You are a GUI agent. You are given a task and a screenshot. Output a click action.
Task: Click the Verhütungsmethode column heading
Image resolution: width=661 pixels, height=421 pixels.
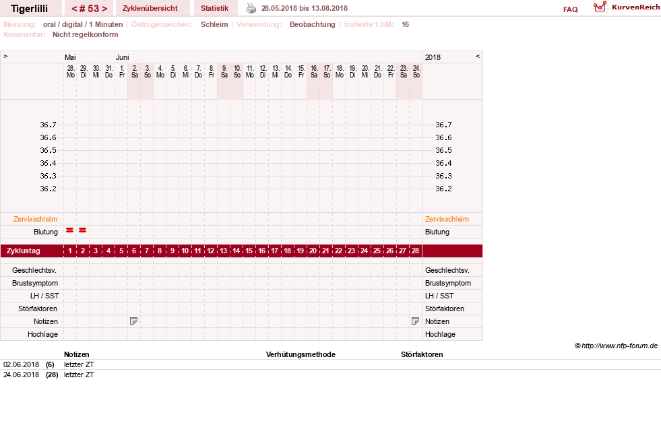[x=301, y=354]
